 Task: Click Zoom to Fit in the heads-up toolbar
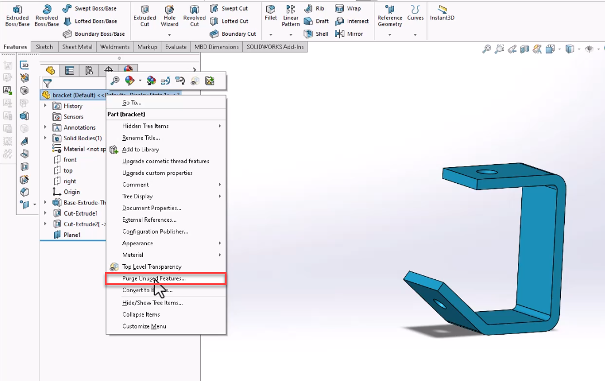point(486,49)
